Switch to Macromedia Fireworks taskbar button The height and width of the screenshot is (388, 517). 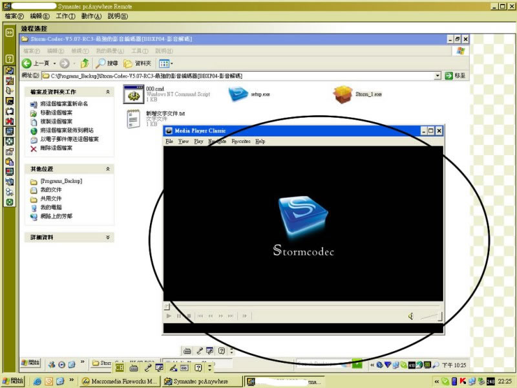click(120, 381)
